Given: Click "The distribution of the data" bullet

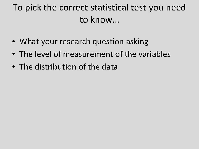Looking at the screenshot, I should click(x=69, y=67).
